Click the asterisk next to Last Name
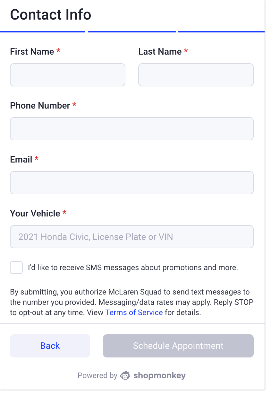This screenshot has height=396, width=271. [x=186, y=51]
